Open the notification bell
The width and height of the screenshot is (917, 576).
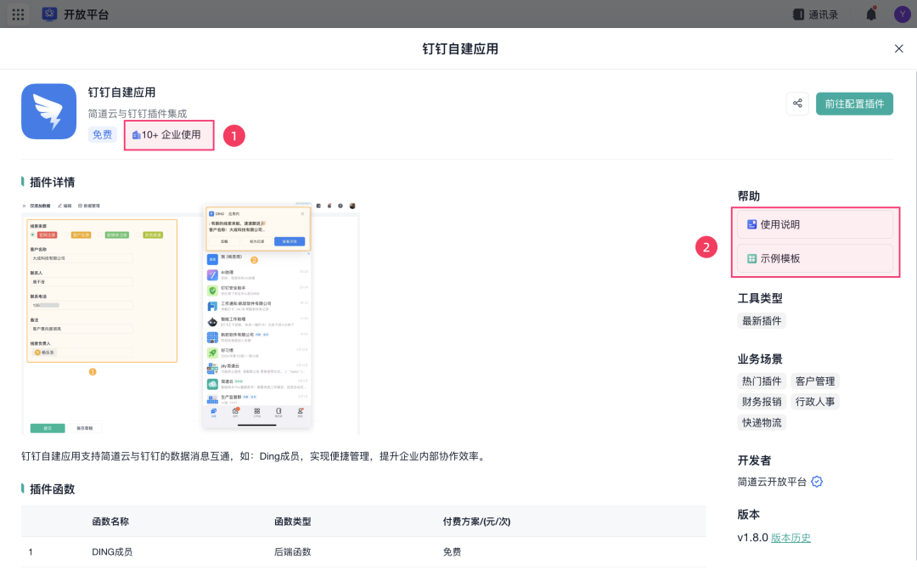871,14
